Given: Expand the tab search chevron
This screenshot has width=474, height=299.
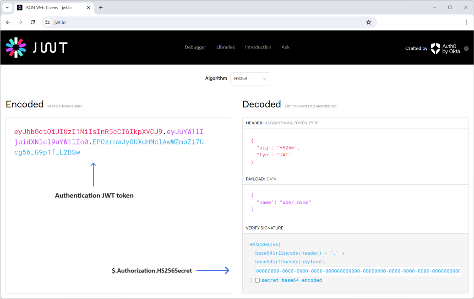Looking at the screenshot, I should (7, 7).
